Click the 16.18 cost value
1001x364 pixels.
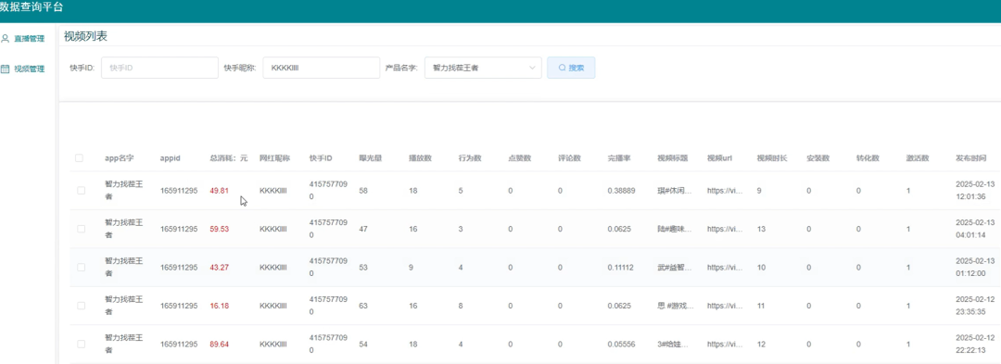pos(219,306)
